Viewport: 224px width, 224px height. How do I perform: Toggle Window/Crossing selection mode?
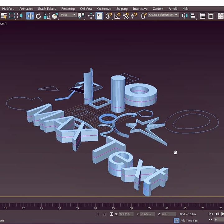(x=20, y=16)
